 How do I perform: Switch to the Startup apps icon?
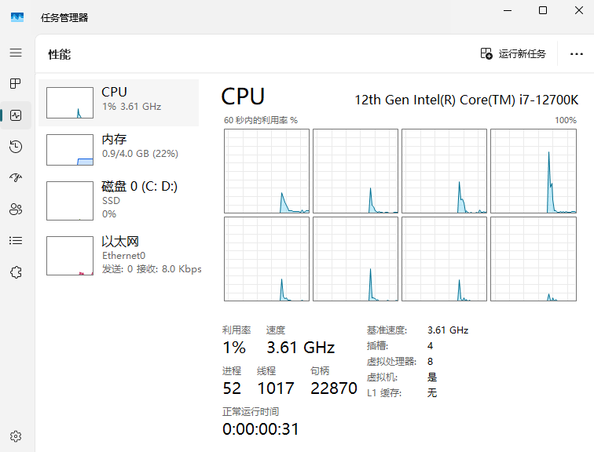coord(16,178)
